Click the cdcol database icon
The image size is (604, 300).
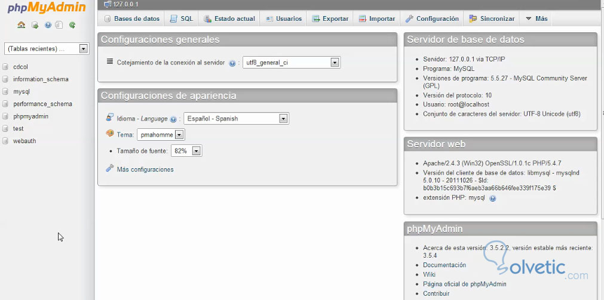pos(5,67)
